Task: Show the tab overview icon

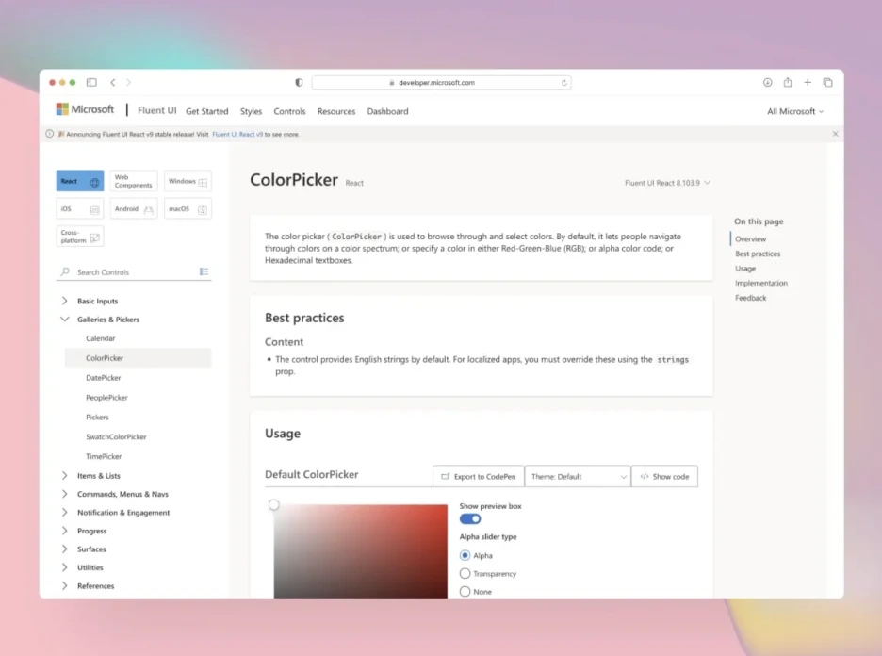Action: tap(827, 82)
